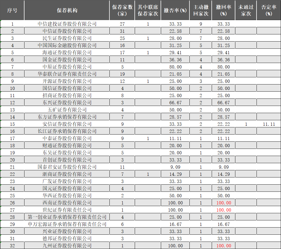Viewport: 281px width, 249px height.
Task: Select the 撤回率(%) column header
Action: point(223,10)
